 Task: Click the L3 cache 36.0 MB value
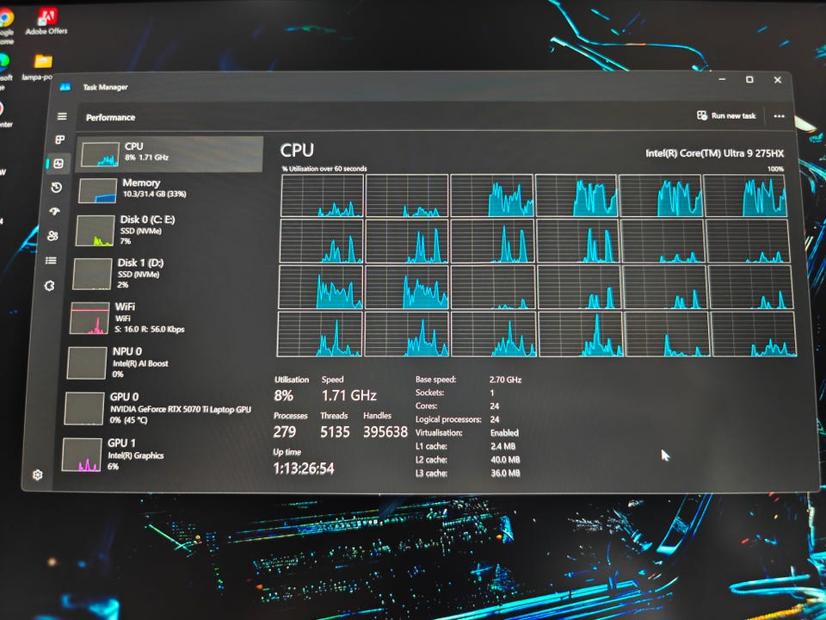click(506, 473)
